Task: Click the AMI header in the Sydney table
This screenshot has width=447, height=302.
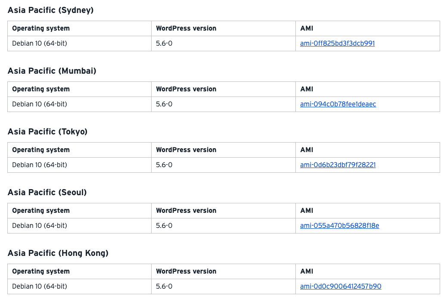Action: pos(307,28)
